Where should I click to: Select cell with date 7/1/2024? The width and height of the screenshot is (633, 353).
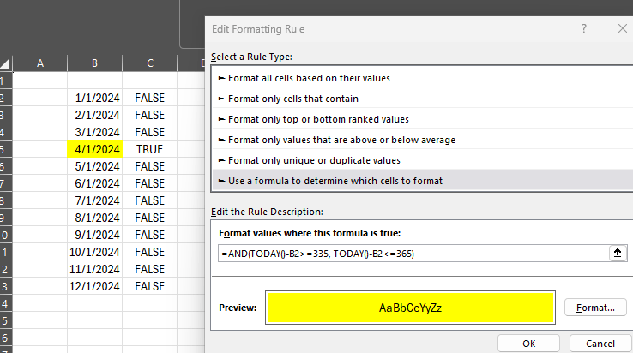(x=95, y=200)
